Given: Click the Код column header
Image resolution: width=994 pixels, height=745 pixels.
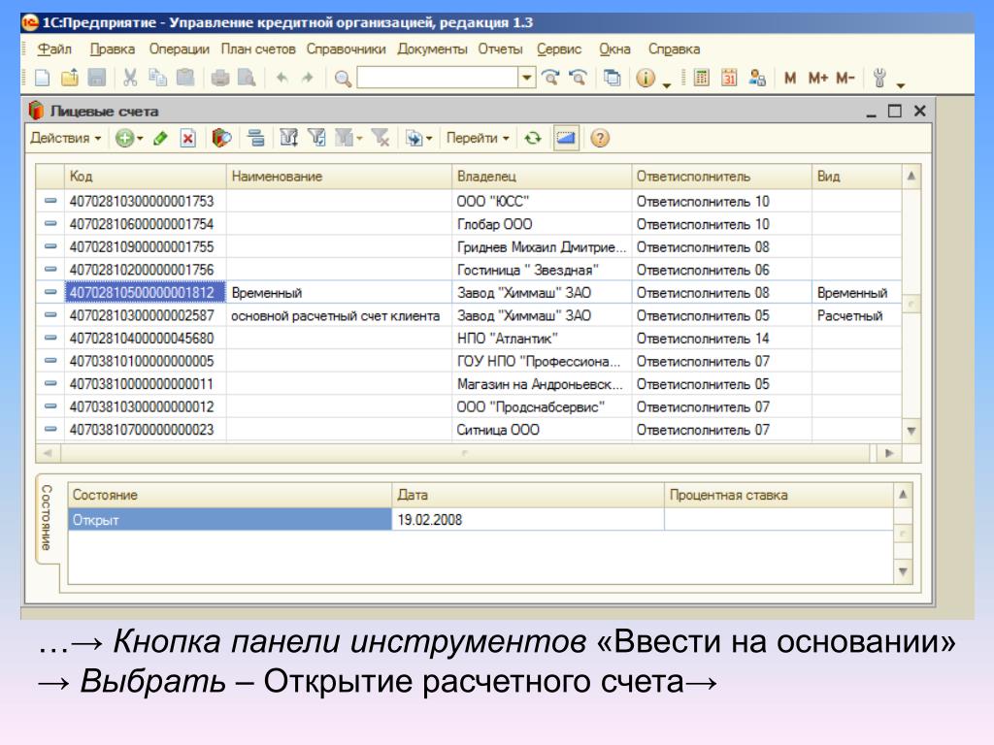Looking at the screenshot, I should click(x=146, y=177).
